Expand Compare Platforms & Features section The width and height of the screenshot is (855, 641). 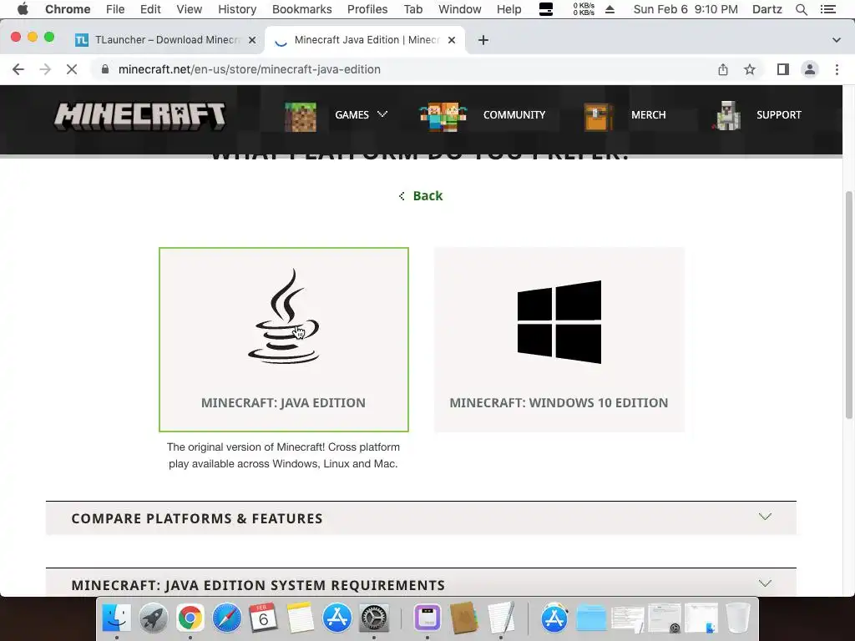tap(421, 517)
